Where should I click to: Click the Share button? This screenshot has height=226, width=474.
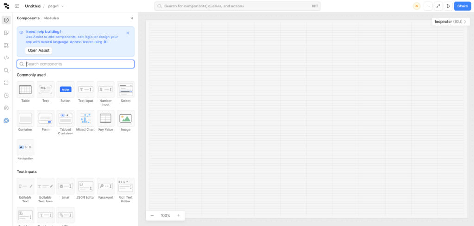[x=462, y=6]
